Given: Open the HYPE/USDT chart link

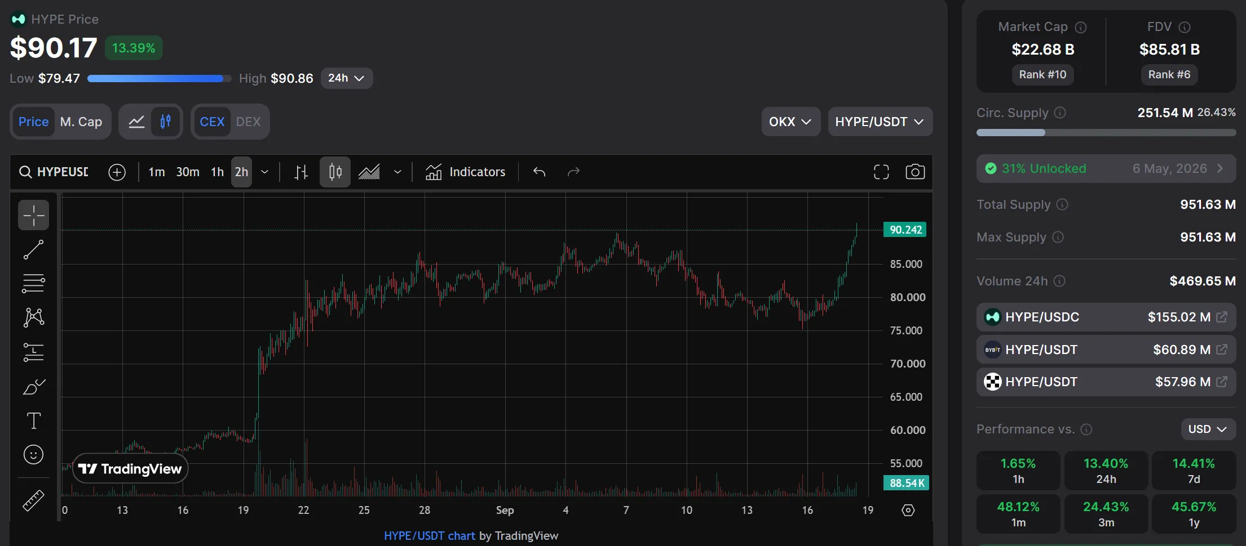Looking at the screenshot, I should [x=430, y=536].
